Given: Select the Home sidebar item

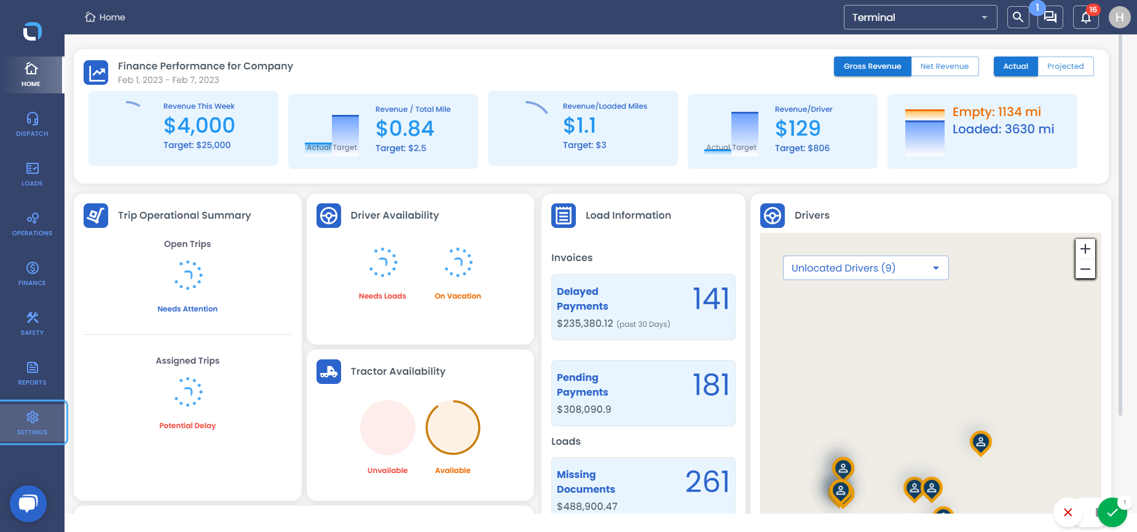Looking at the screenshot, I should coord(31,75).
